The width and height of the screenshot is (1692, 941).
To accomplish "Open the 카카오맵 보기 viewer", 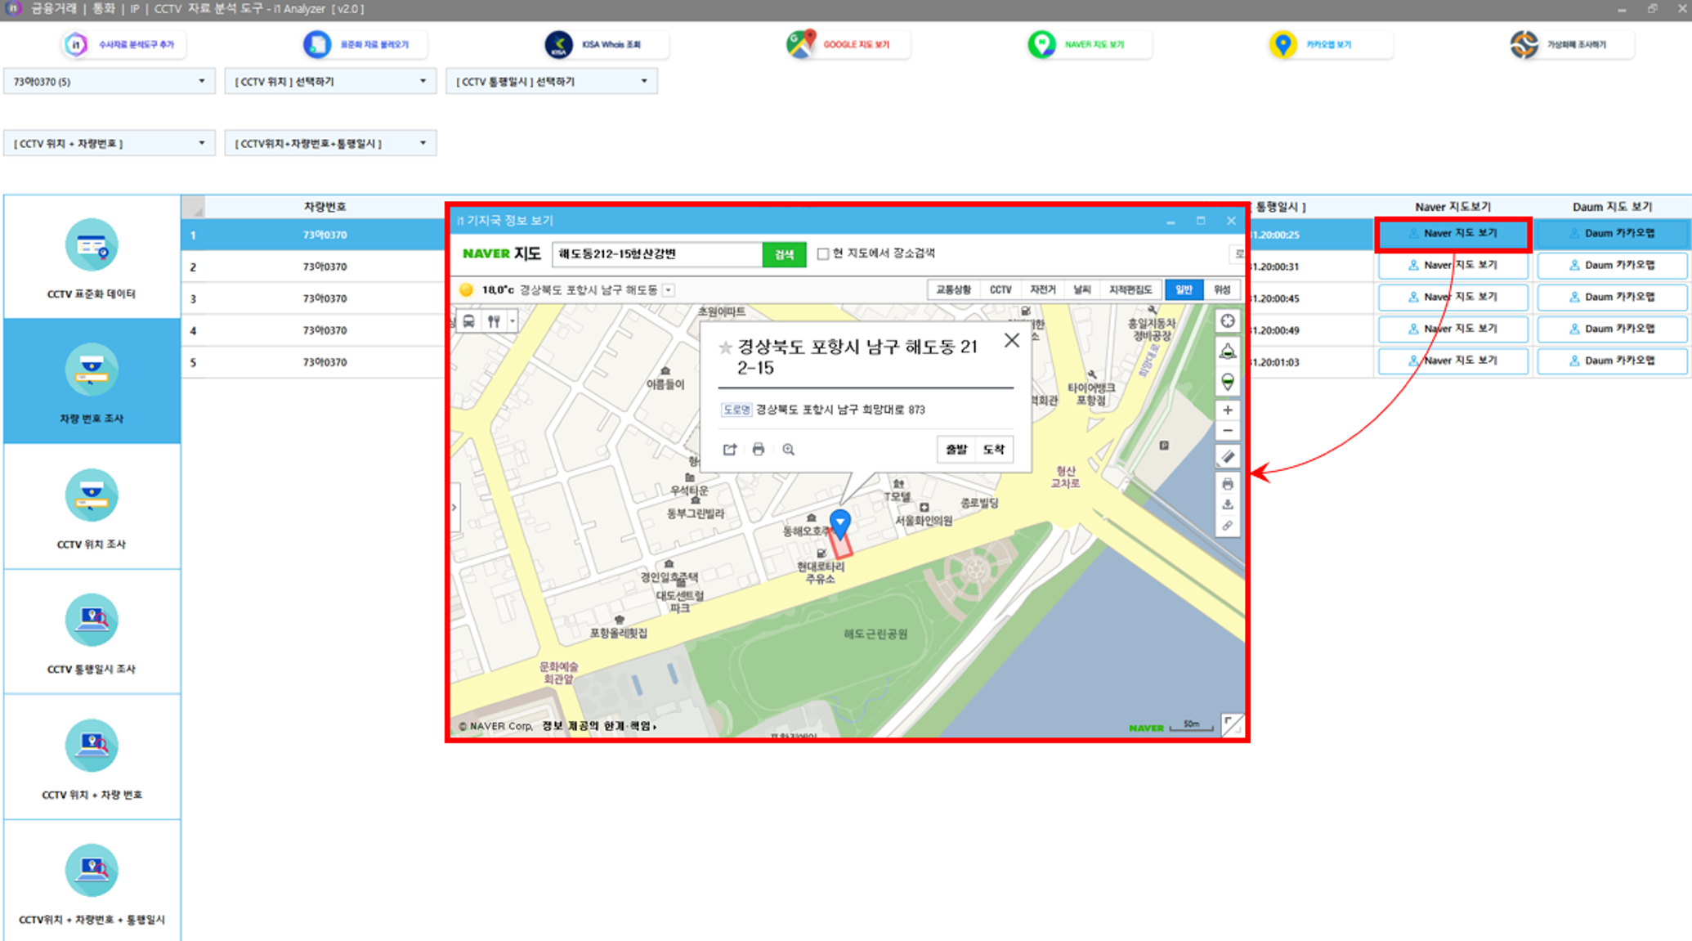I will coord(1330,44).
